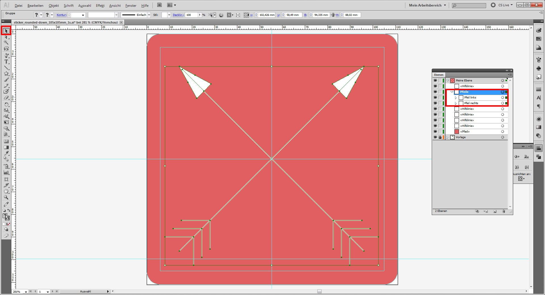
Task: Select the Magic Wand tool
Action: (6, 43)
